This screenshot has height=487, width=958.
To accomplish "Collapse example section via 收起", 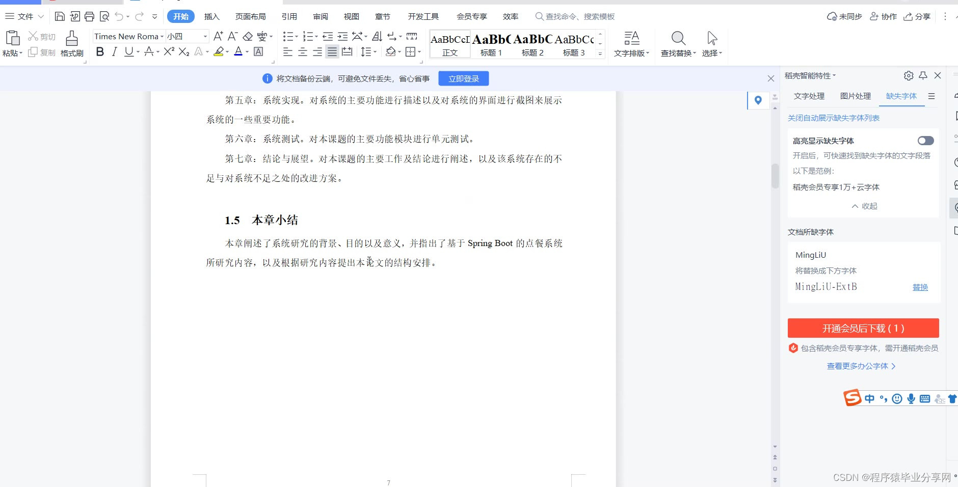I will pos(864,206).
